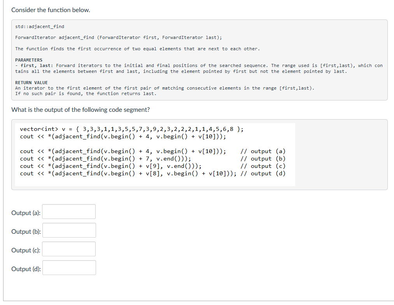Click the Output (b) answer field

click(x=69, y=230)
